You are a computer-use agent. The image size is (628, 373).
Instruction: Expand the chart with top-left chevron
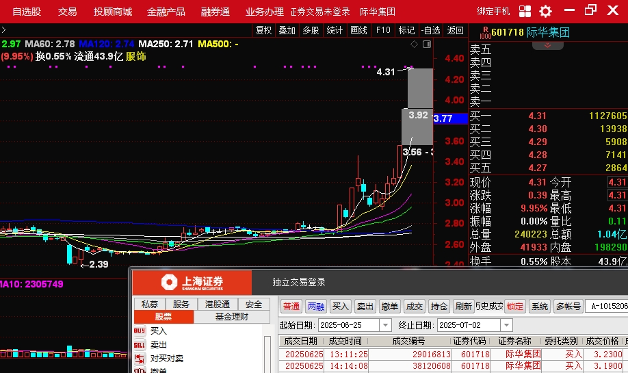point(3,29)
